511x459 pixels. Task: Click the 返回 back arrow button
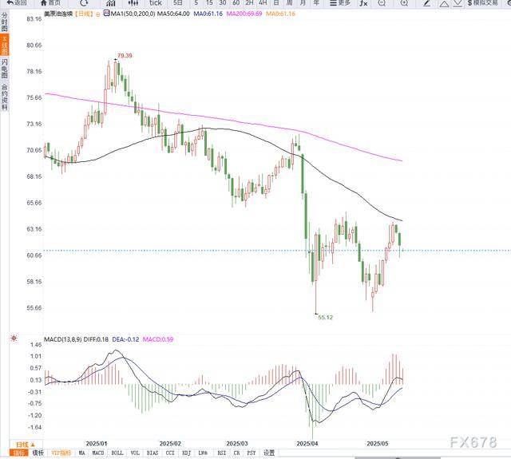(17, 2)
